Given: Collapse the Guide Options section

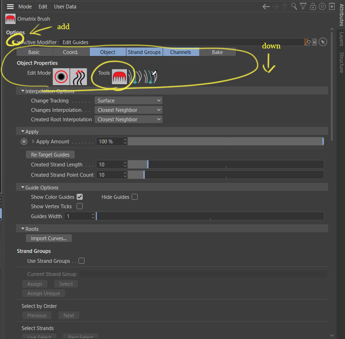Looking at the screenshot, I should pos(22,188).
